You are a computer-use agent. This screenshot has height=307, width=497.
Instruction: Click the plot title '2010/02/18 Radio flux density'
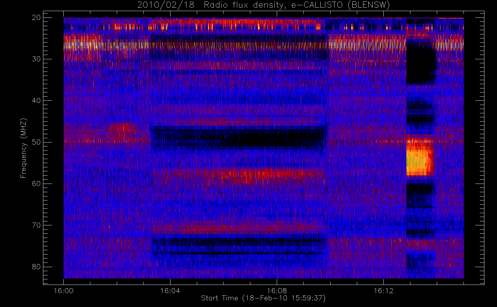[x=264, y=5]
